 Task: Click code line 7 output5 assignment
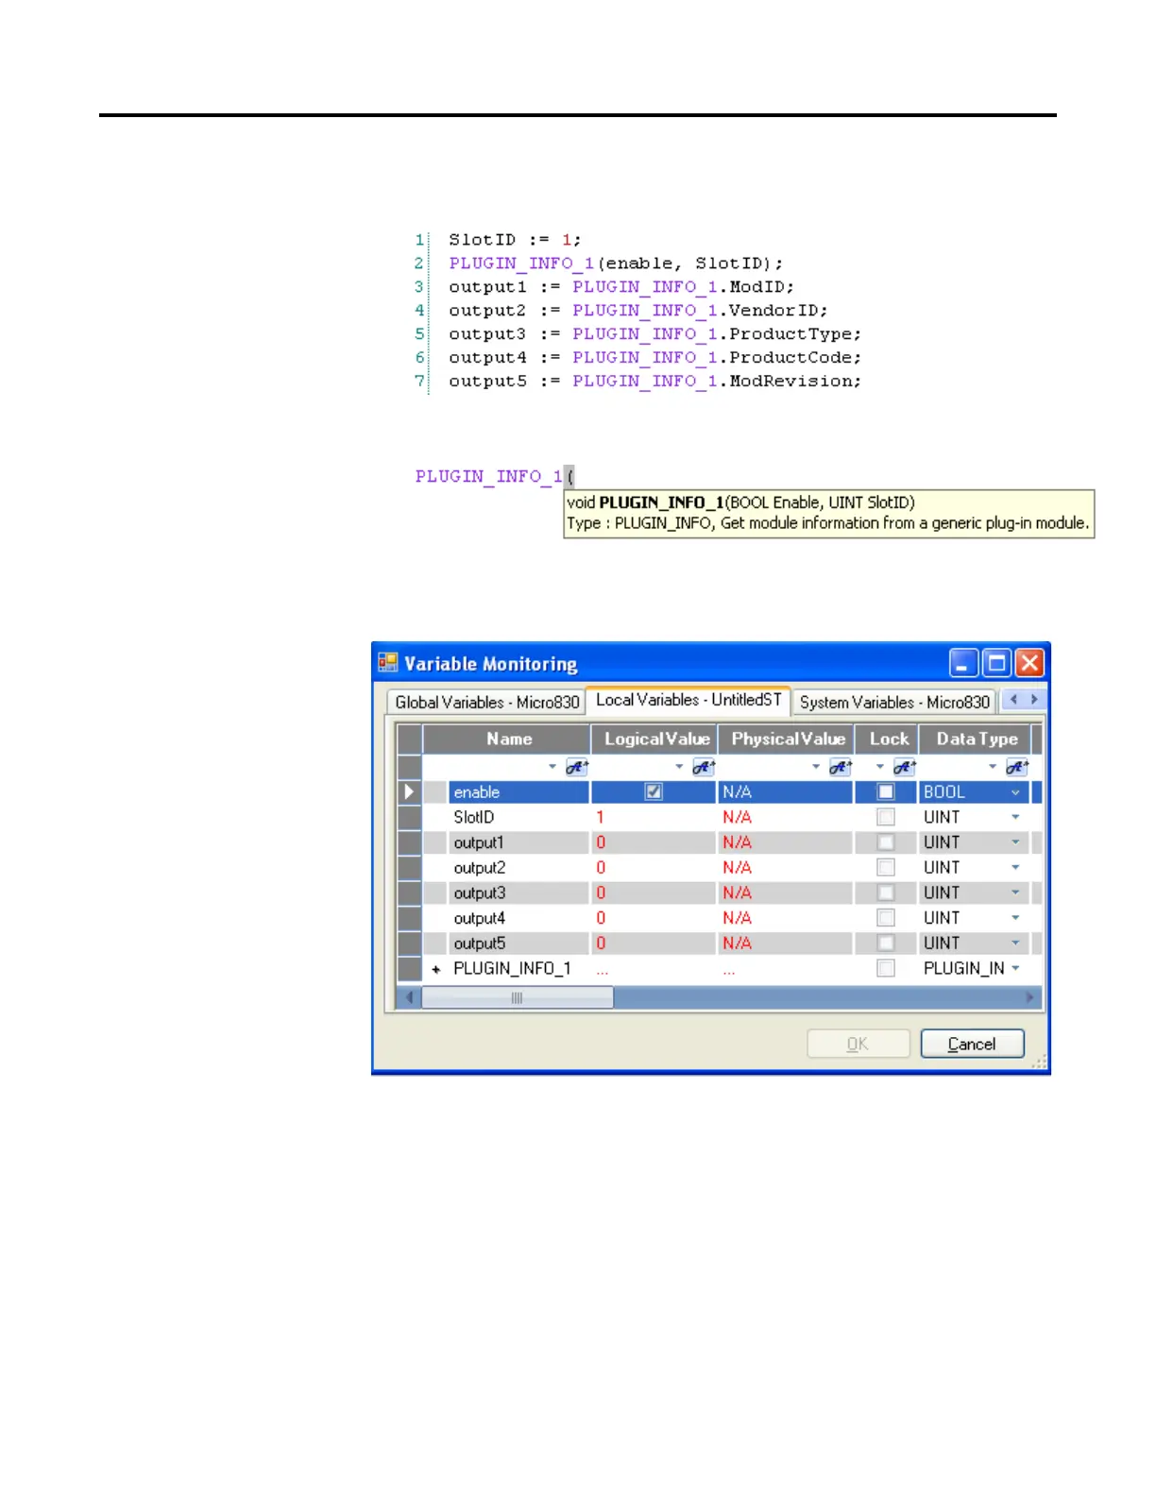(x=654, y=382)
